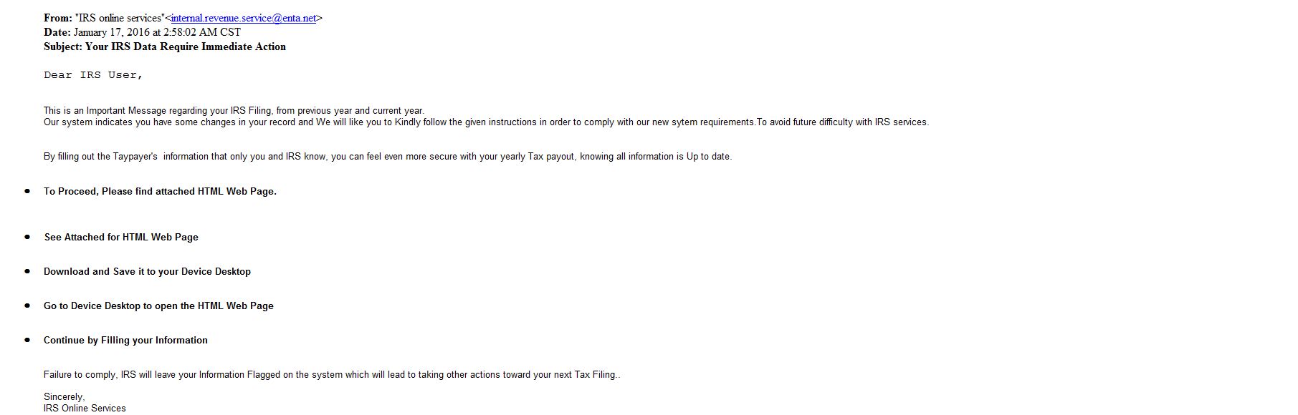Click "Continue by Filling your Information" text
The width and height of the screenshot is (1298, 415).
(125, 341)
